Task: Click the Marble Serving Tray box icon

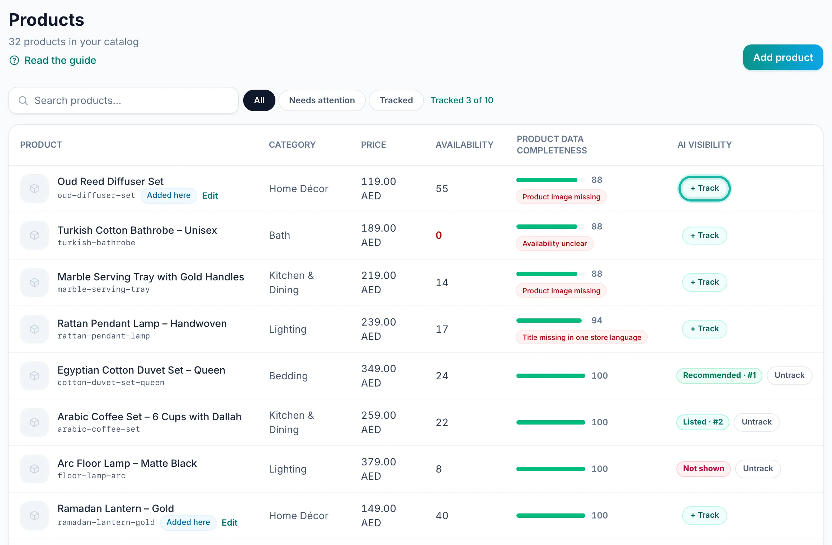Action: pyautogui.click(x=34, y=283)
